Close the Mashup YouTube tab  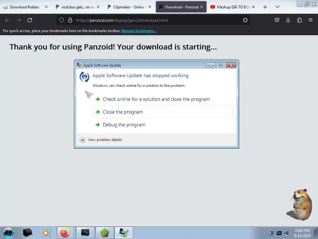coord(253,7)
